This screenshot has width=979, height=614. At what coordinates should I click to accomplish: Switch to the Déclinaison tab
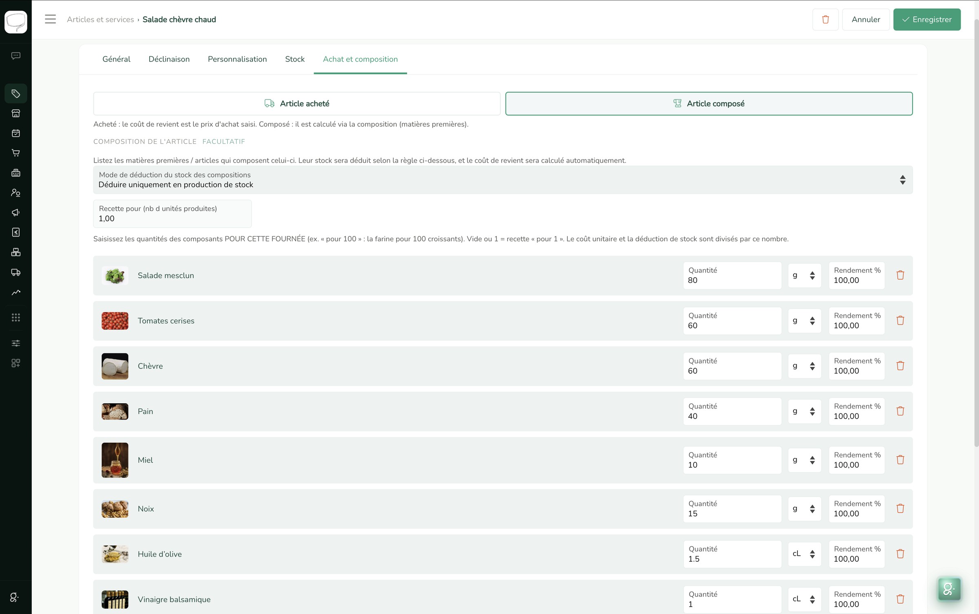[169, 59]
